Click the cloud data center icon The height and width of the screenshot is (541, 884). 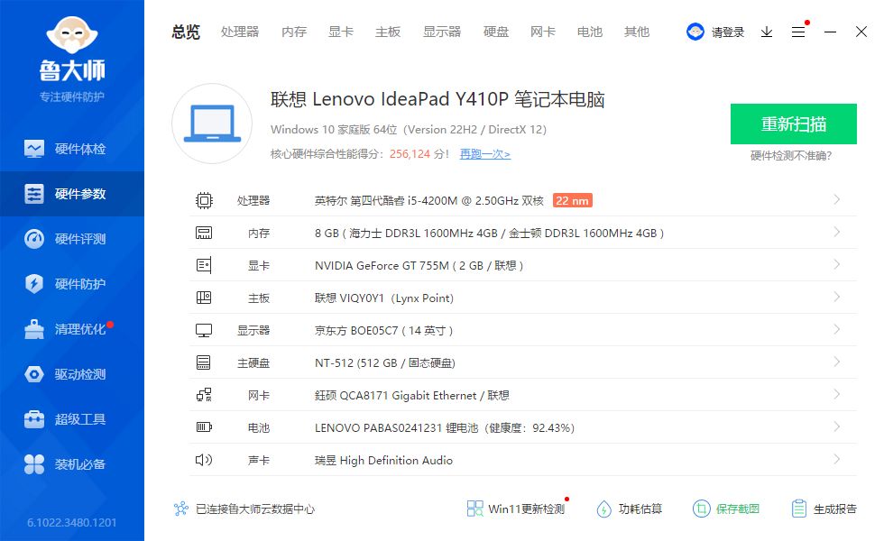coord(181,509)
